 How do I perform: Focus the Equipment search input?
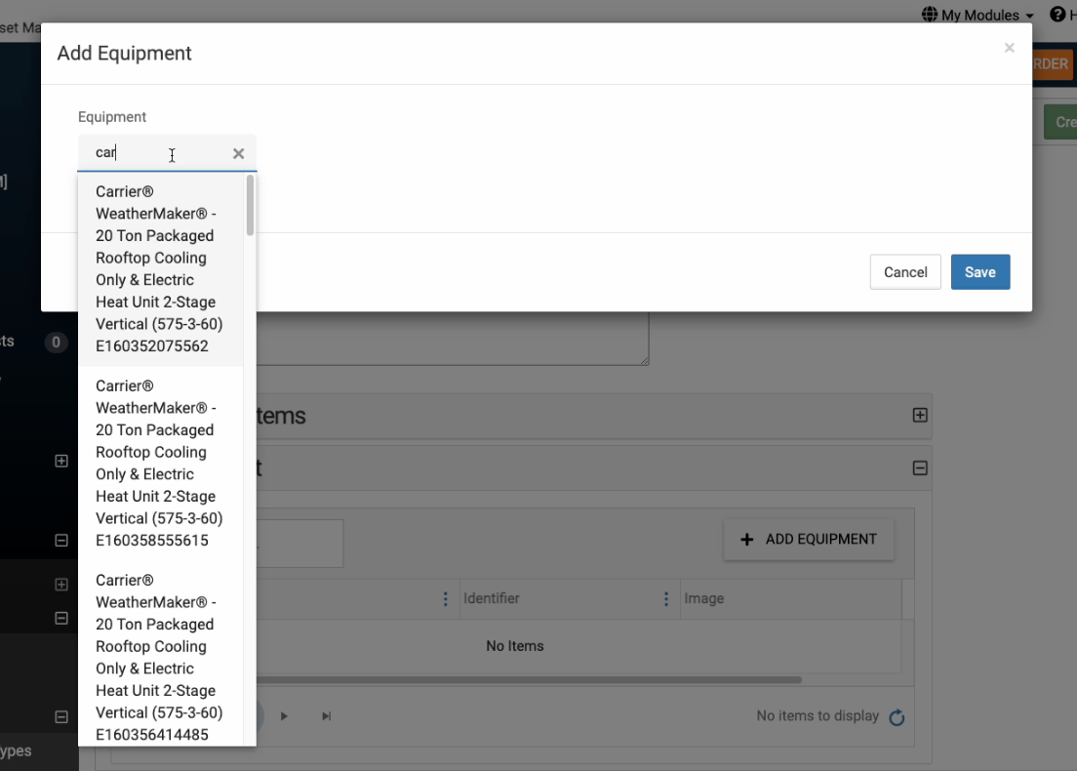[x=156, y=153]
